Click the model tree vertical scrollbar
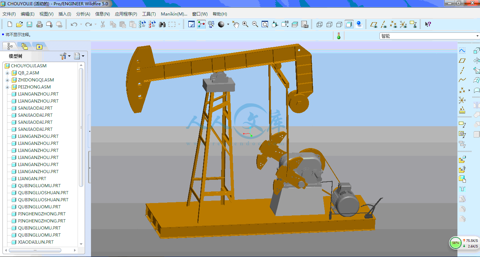Image resolution: width=480 pixels, height=257 pixels. [x=81, y=127]
